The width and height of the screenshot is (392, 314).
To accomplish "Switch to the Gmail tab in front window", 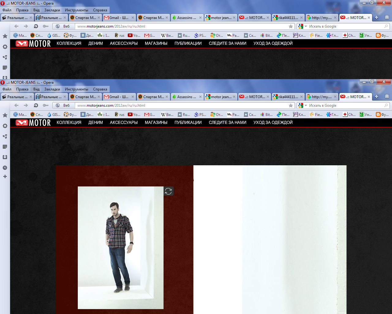I will click(x=119, y=97).
